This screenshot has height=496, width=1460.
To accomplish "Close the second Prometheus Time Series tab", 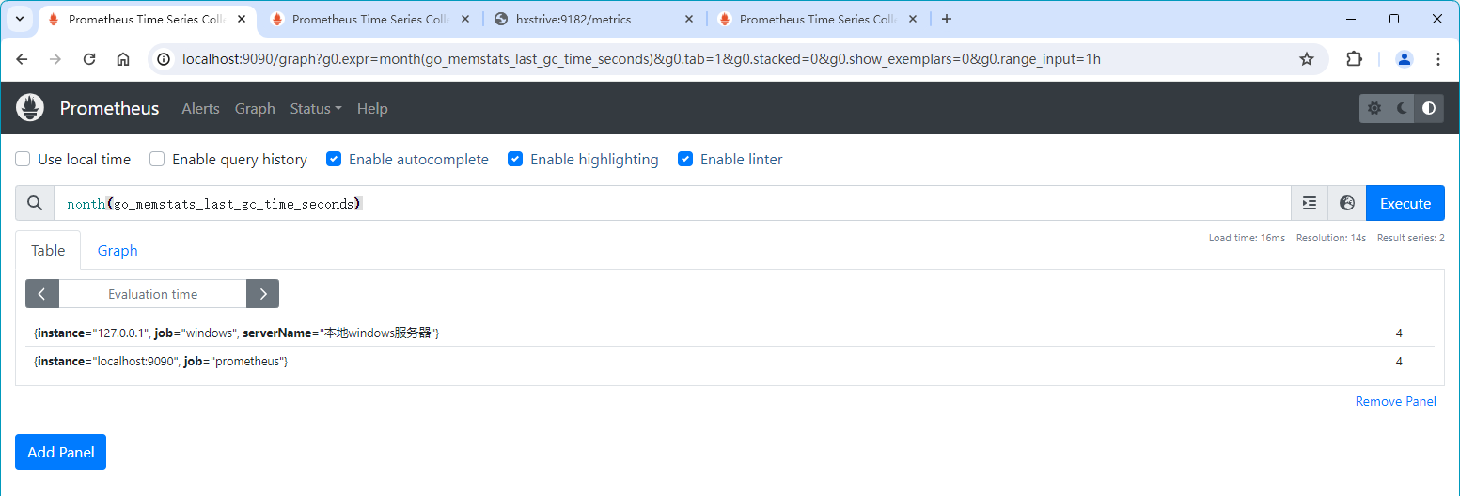I will coord(465,19).
